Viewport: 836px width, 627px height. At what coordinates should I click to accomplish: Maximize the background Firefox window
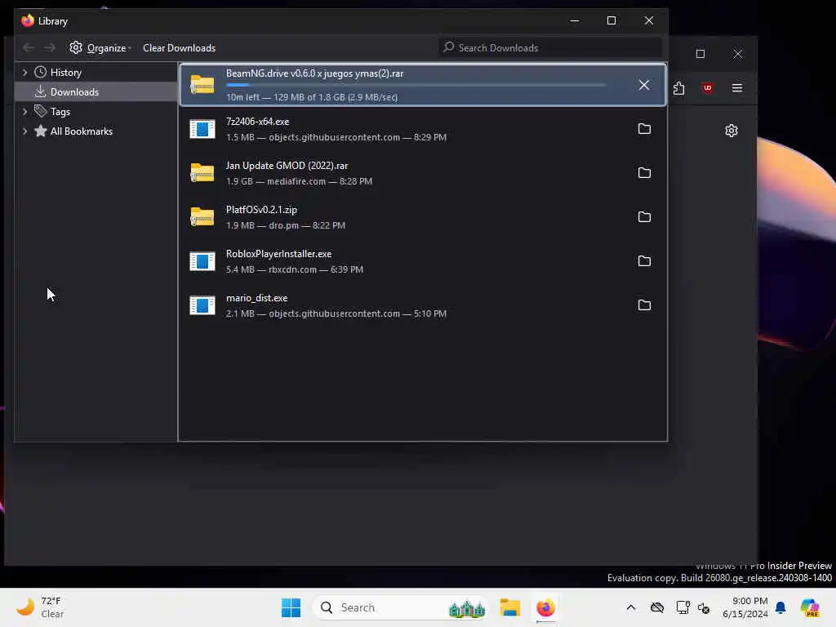click(x=700, y=54)
